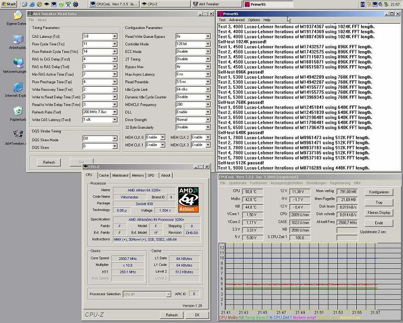This screenshot has height=323, width=403.
Task: Launch Internet Explorer from the desktop icon
Action: (x=18, y=87)
